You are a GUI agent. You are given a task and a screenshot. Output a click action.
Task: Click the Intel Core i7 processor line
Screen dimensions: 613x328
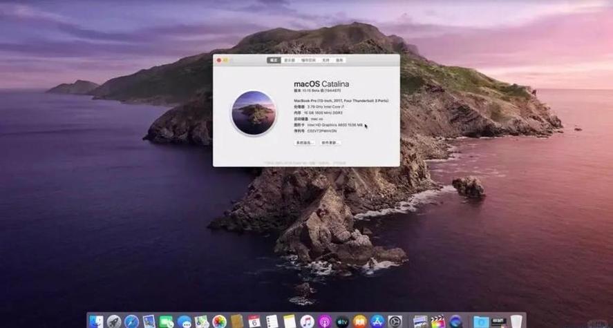tap(319, 106)
